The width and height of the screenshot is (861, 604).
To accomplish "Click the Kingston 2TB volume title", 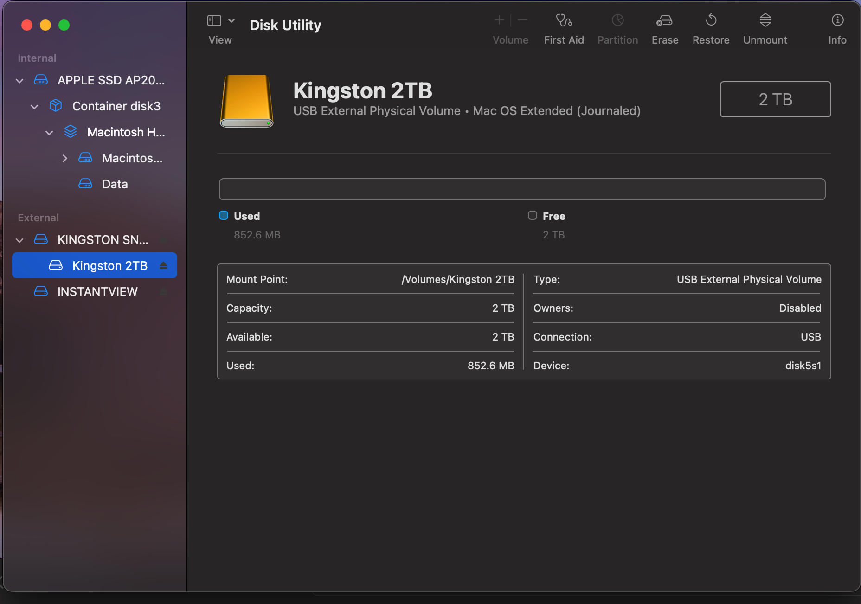I will [363, 90].
